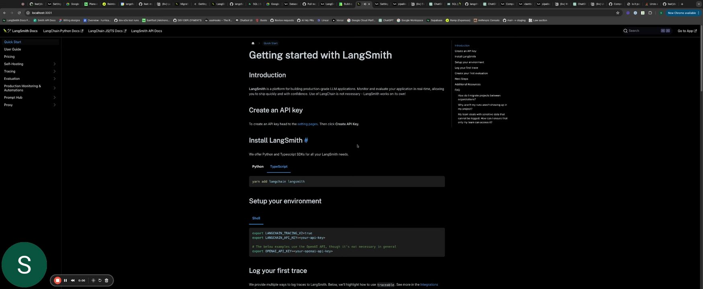Open Pricing in sidebar
The height and width of the screenshot is (289, 703).
pyautogui.click(x=9, y=57)
